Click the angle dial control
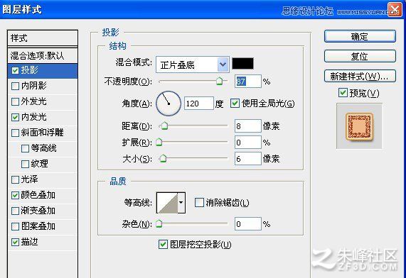 (169, 104)
